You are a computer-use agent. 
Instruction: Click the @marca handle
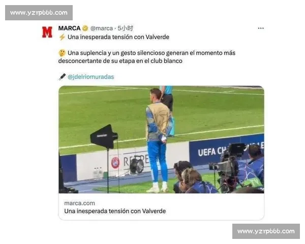(x=102, y=28)
